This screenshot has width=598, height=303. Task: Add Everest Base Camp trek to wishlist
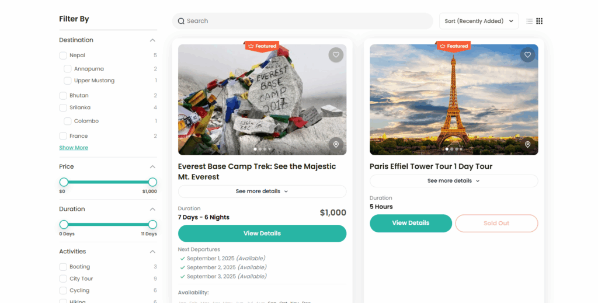coord(335,55)
